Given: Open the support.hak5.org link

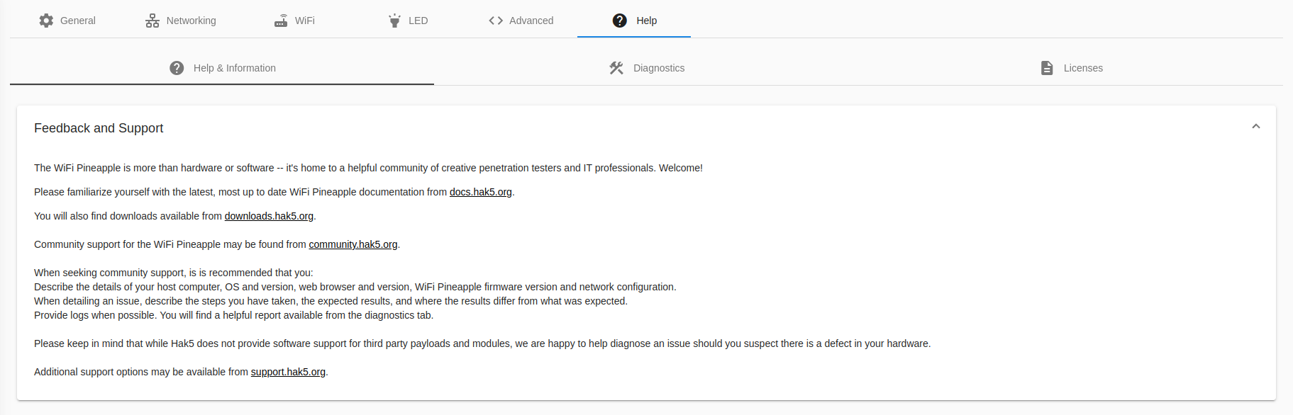Looking at the screenshot, I should click(x=288, y=372).
